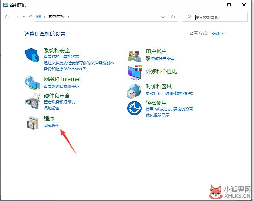Click the back arrow navigation button
The height and width of the screenshot is (201, 254).
coord(7,17)
